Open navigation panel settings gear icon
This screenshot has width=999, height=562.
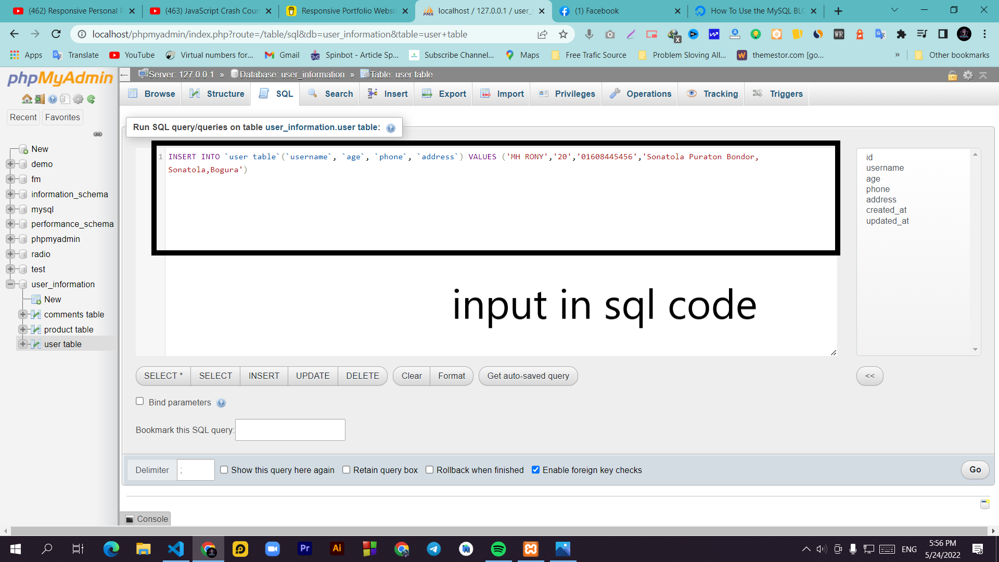pyautogui.click(x=78, y=99)
